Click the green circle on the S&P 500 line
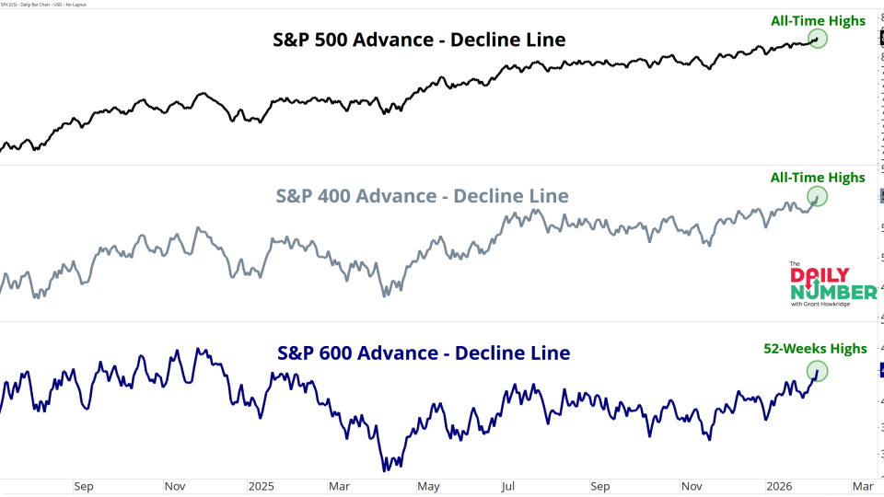This screenshot has height=497, width=884. click(x=818, y=39)
